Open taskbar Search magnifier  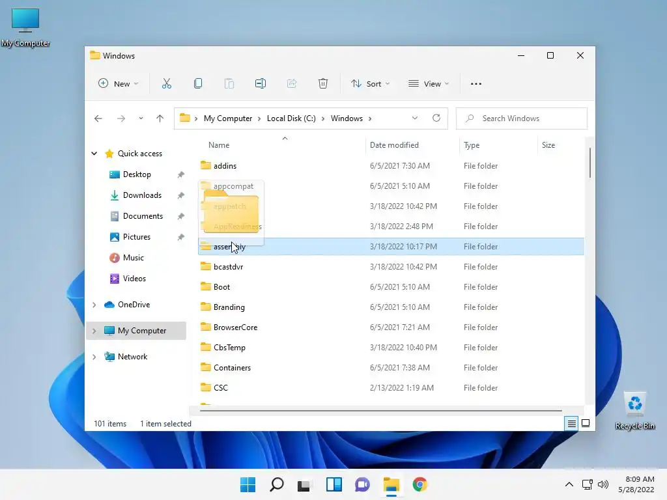pos(276,484)
